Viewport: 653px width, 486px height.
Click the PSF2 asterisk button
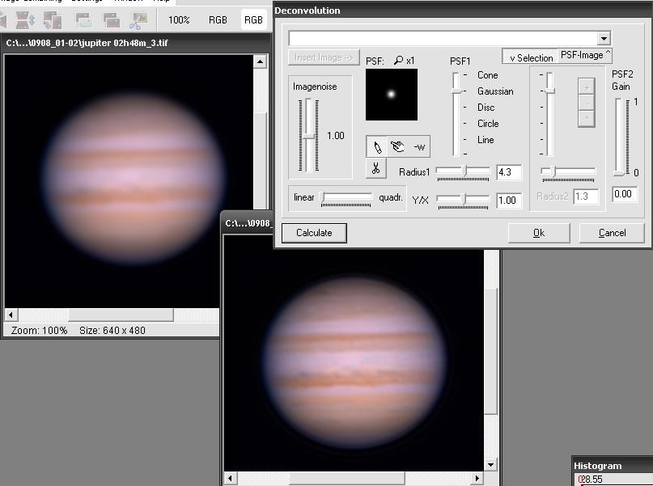[587, 118]
